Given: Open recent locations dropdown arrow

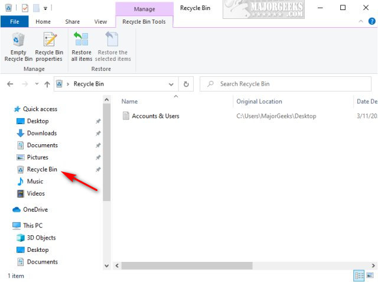Looking at the screenshot, I should point(35,84).
